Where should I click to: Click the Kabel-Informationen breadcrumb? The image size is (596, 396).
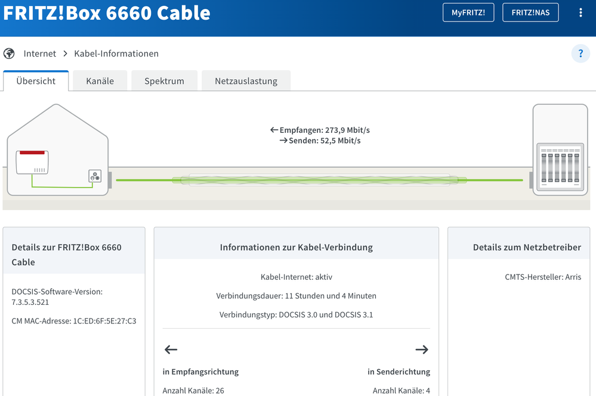116,54
